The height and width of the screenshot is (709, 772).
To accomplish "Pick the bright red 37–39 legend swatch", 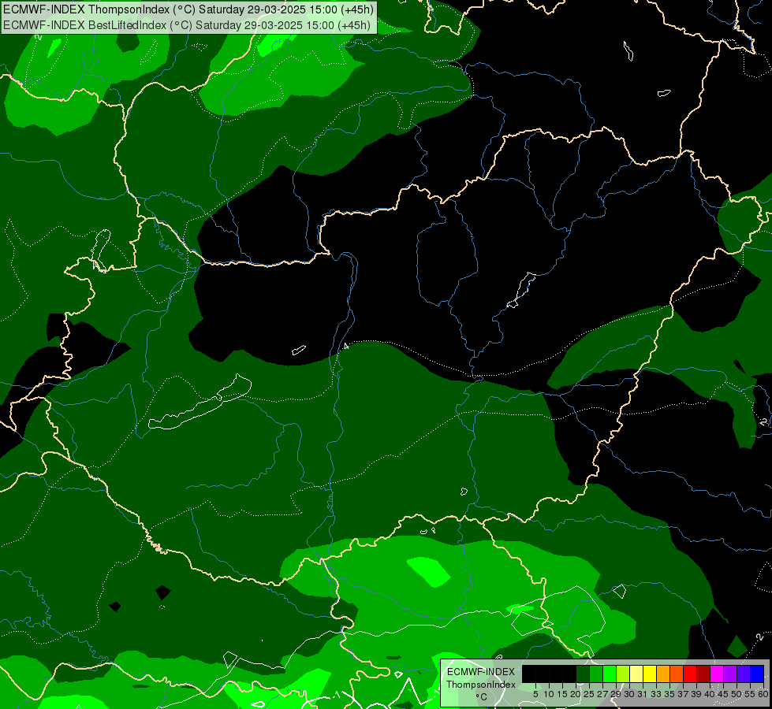I will (690, 674).
